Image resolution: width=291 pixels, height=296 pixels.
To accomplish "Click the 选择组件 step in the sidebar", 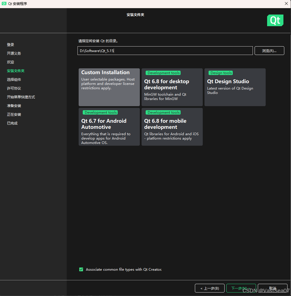I will [x=14, y=79].
